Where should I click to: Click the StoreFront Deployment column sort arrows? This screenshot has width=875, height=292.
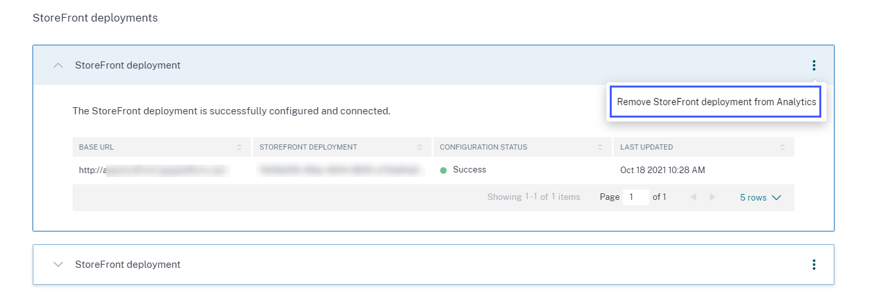click(420, 147)
